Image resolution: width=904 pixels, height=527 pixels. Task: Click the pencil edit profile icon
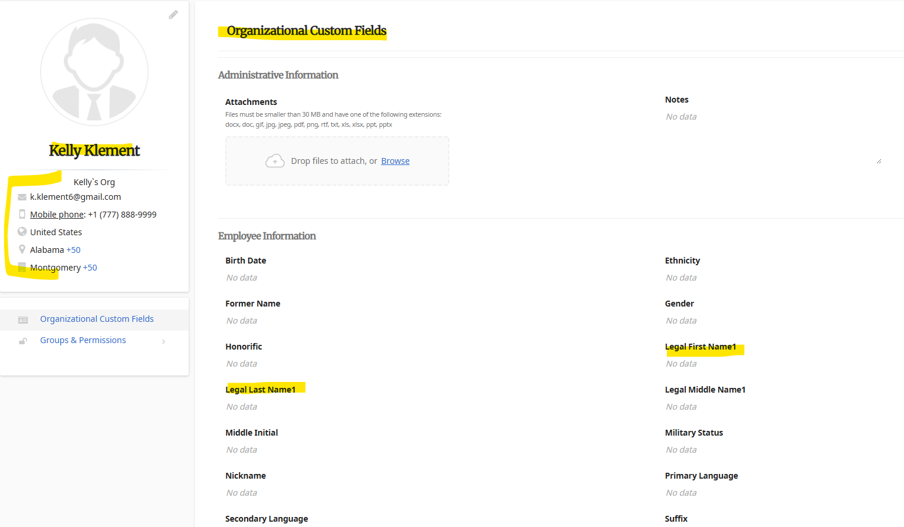pyautogui.click(x=173, y=15)
